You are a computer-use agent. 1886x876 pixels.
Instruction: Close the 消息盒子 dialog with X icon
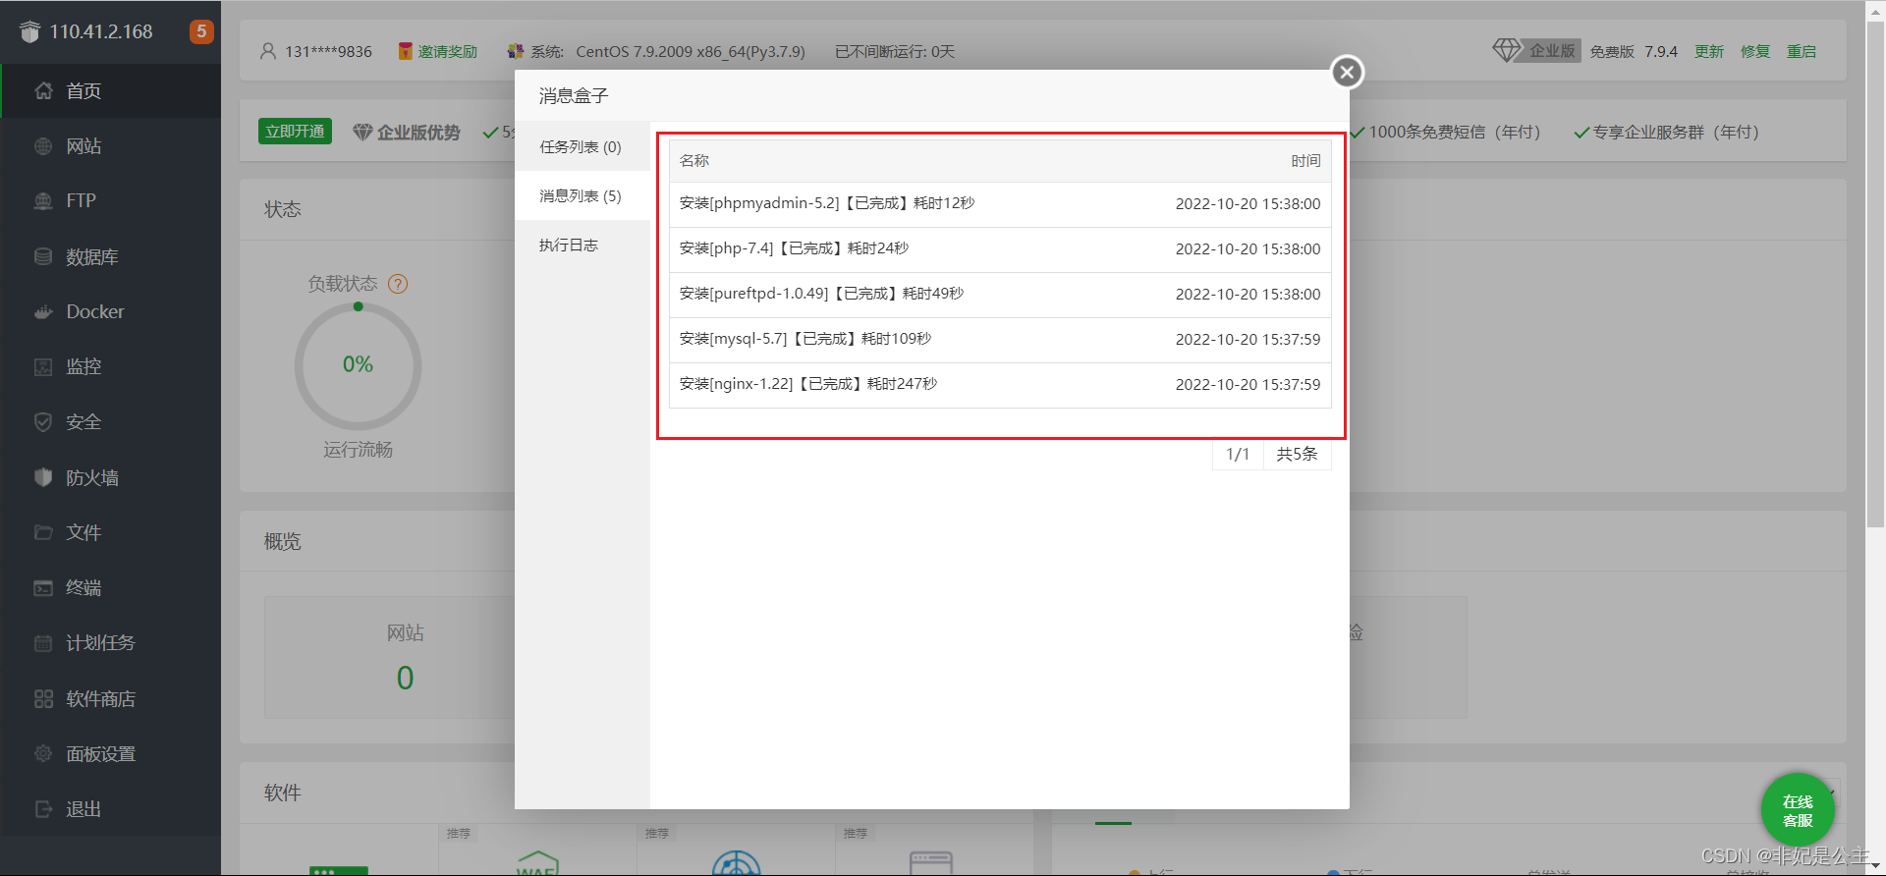(1347, 72)
